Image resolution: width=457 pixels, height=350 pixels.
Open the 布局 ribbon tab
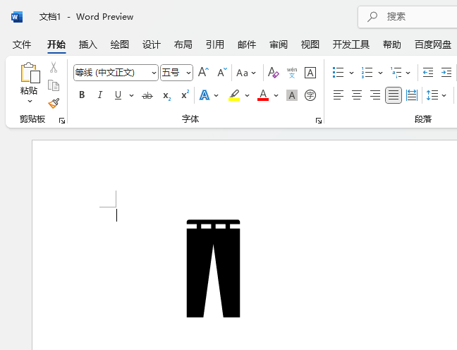click(183, 44)
